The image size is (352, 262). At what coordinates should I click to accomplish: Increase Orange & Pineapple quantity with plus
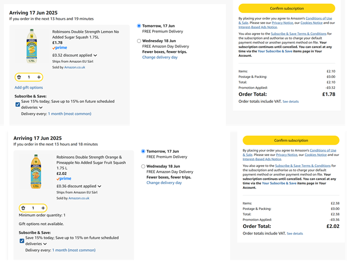(43, 208)
